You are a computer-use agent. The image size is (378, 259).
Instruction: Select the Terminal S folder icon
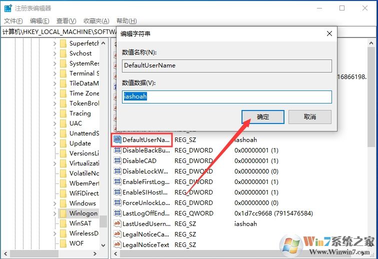pos(63,73)
